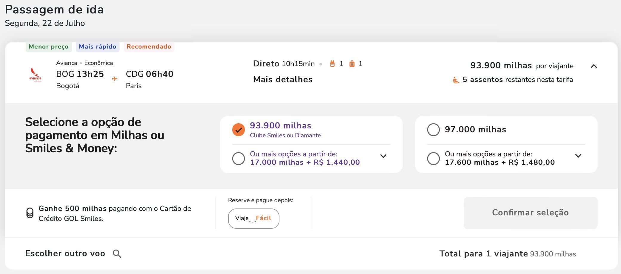Collapse the flight card with the top chevron
621x274 pixels.
[x=594, y=66]
